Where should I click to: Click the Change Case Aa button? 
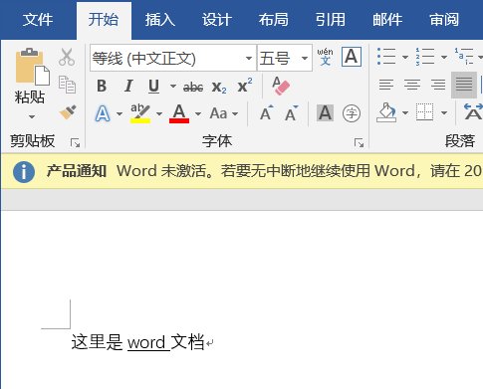pos(218,113)
